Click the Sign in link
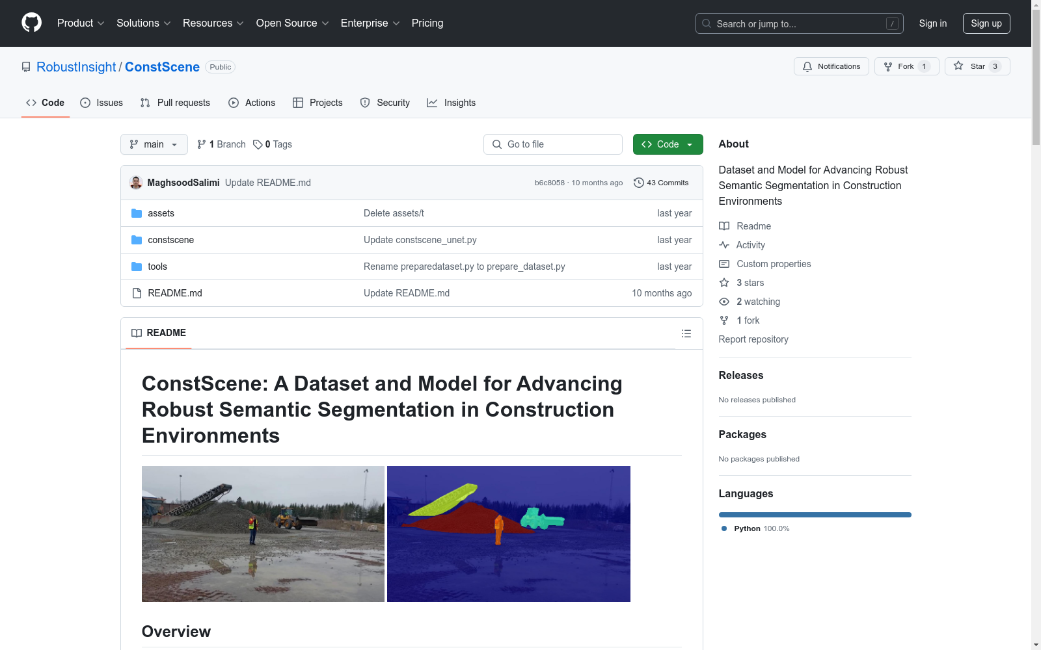Image resolution: width=1041 pixels, height=650 pixels. click(x=932, y=23)
